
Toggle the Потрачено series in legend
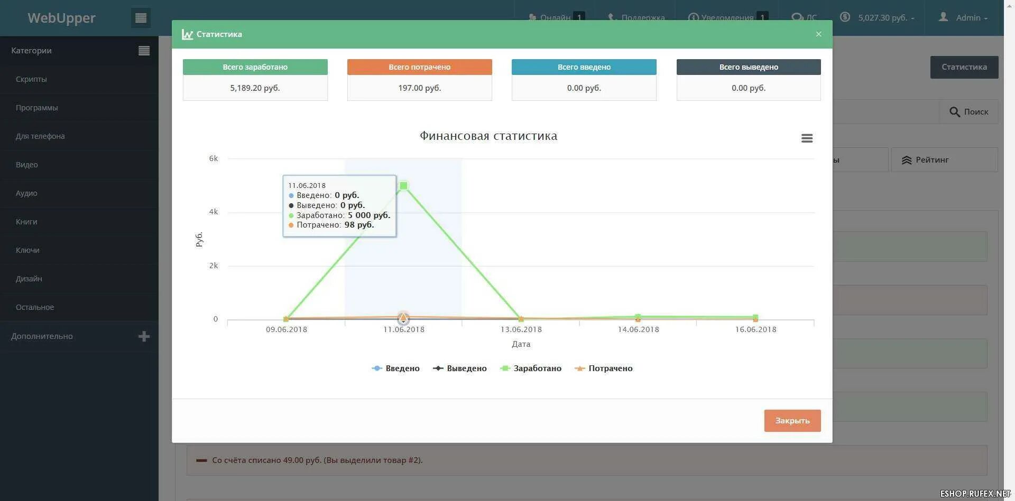pos(604,368)
